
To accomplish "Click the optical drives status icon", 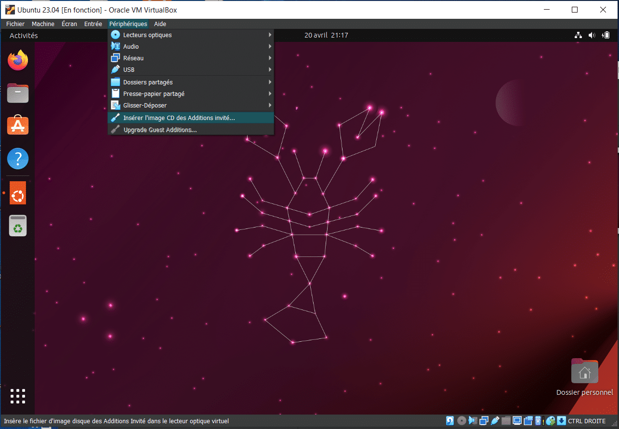I will point(461,420).
